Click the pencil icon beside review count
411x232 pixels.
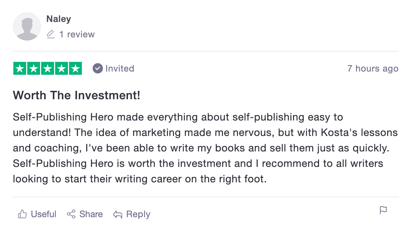point(50,34)
